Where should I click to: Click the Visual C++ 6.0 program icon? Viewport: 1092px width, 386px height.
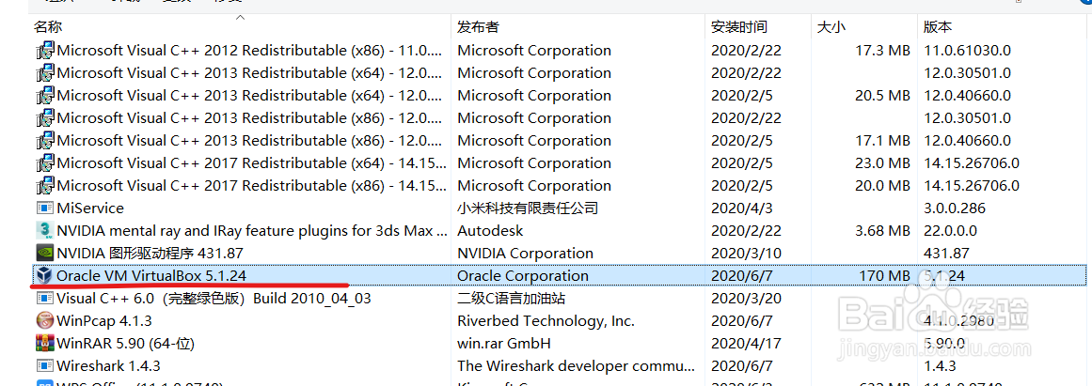(x=44, y=299)
